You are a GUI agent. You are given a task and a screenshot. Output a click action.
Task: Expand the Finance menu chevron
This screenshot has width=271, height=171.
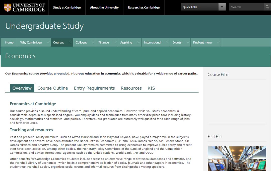[x=115, y=42]
